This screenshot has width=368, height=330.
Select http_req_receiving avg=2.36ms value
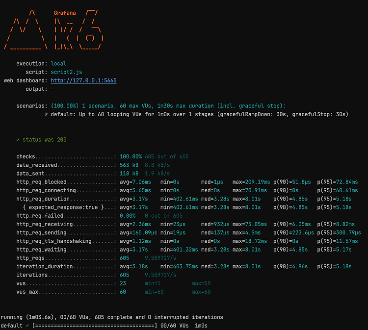tap(135, 224)
